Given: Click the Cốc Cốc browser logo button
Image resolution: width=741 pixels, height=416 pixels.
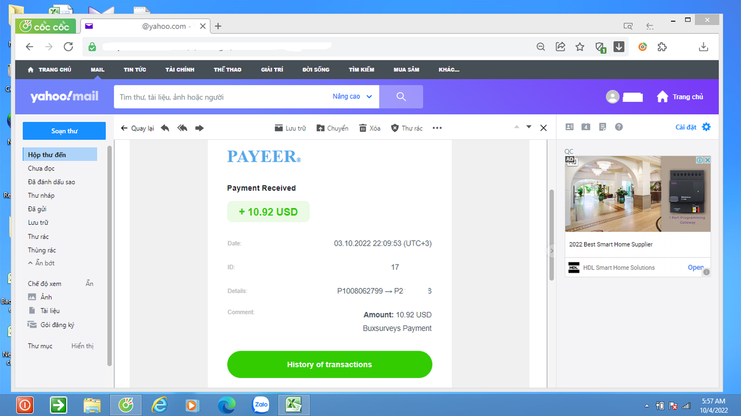Looking at the screenshot, I should tap(46, 27).
